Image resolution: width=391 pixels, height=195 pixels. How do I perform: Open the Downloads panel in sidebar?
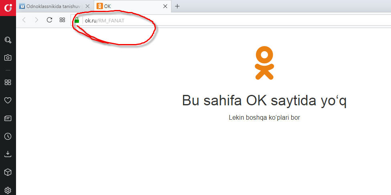[8, 154]
